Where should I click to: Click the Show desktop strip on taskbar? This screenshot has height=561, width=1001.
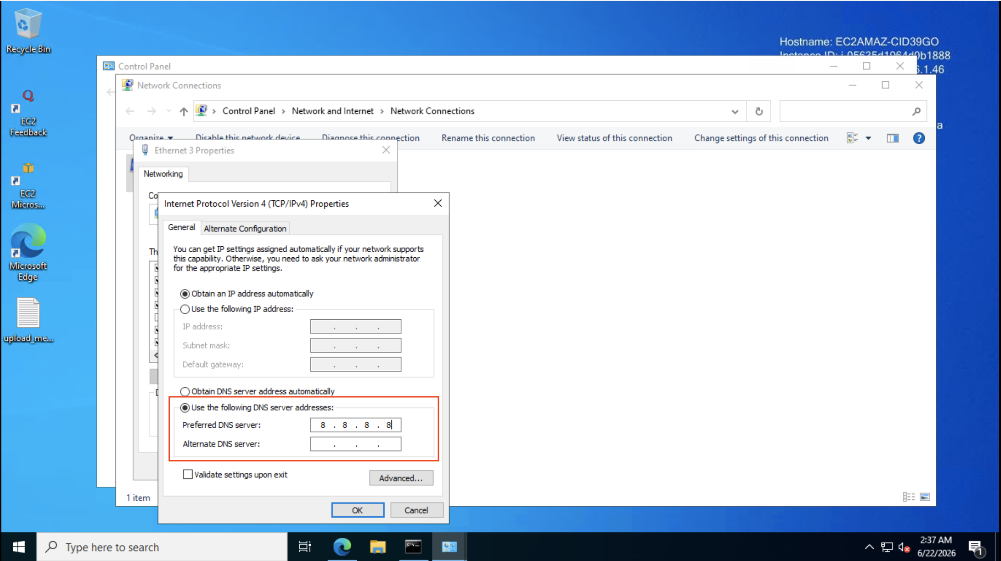pos(998,547)
